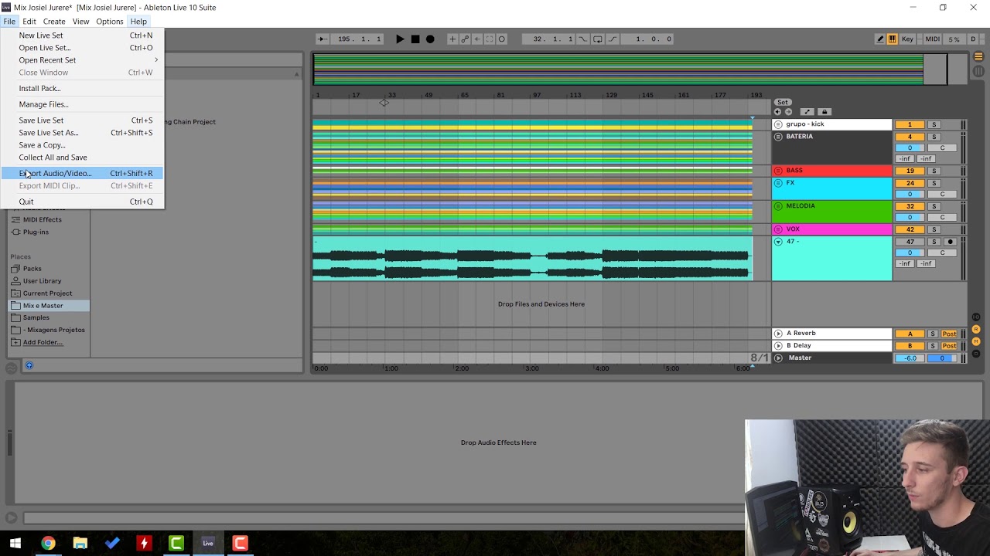Image resolution: width=990 pixels, height=556 pixels.
Task: Toggle MIDI Arrangement Overdub plus icon
Action: tap(452, 39)
